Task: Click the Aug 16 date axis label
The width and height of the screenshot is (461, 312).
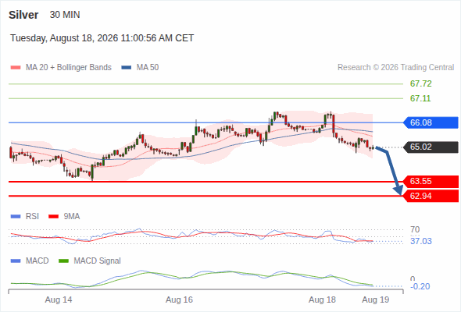Action: tap(179, 300)
